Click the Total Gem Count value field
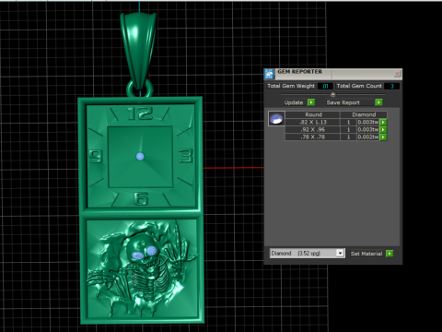The height and width of the screenshot is (332, 442). tap(391, 86)
